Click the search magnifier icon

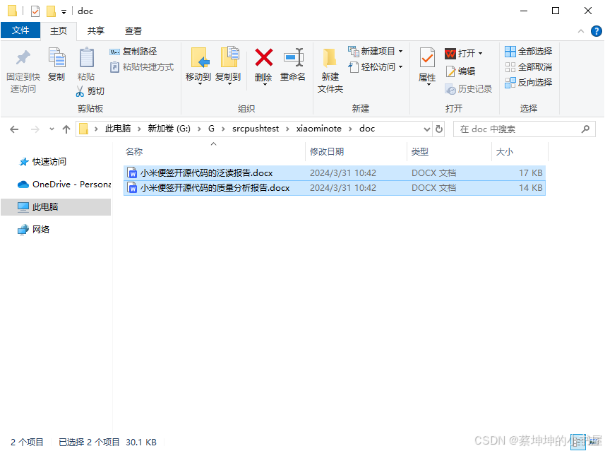[x=585, y=129]
